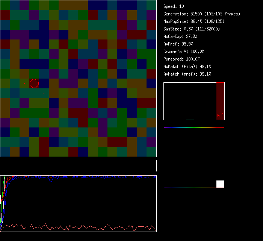Select the AvMatch (fitn) readout
This screenshot has width=263, height=241.
pos(187,67)
